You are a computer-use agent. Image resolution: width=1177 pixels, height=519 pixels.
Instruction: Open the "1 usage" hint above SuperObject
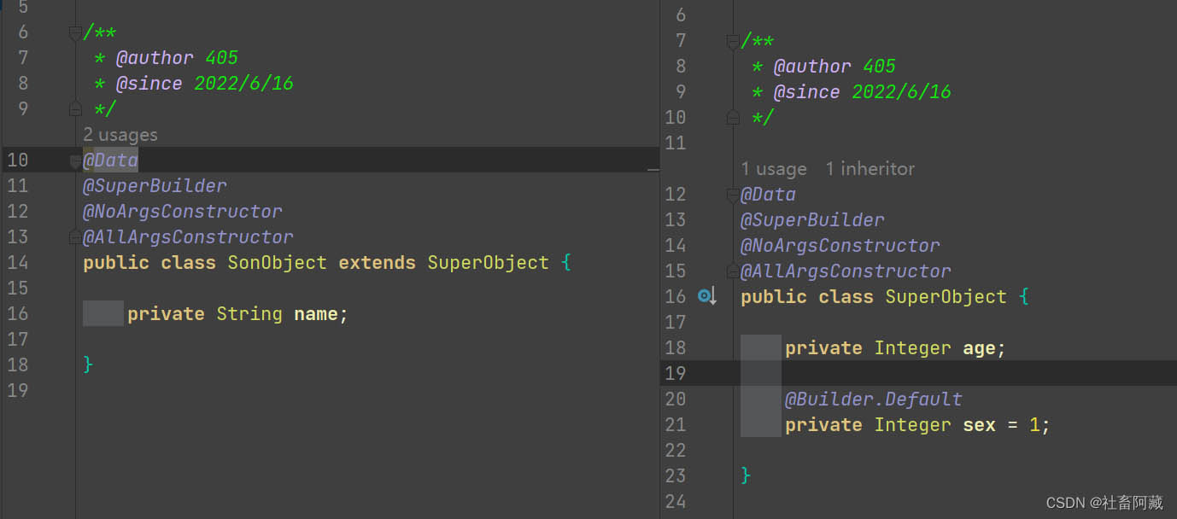pos(774,169)
